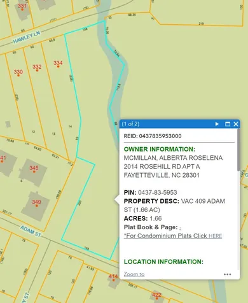Viewport: 248px width, 303px height.
Task: Click the ADAM ST street label
Action: tap(31, 231)
